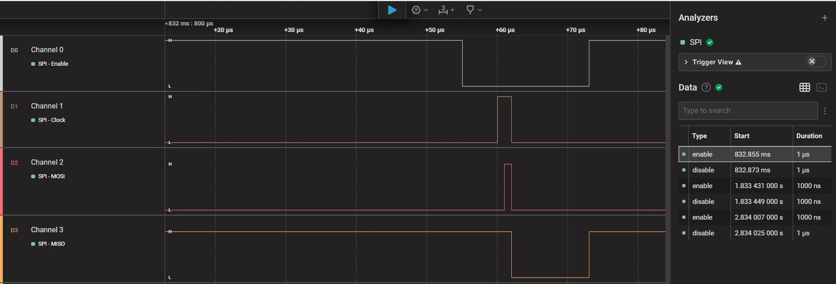Image resolution: width=836 pixels, height=284 pixels.
Task: Click the Analyzers panel heading
Action: pos(698,18)
